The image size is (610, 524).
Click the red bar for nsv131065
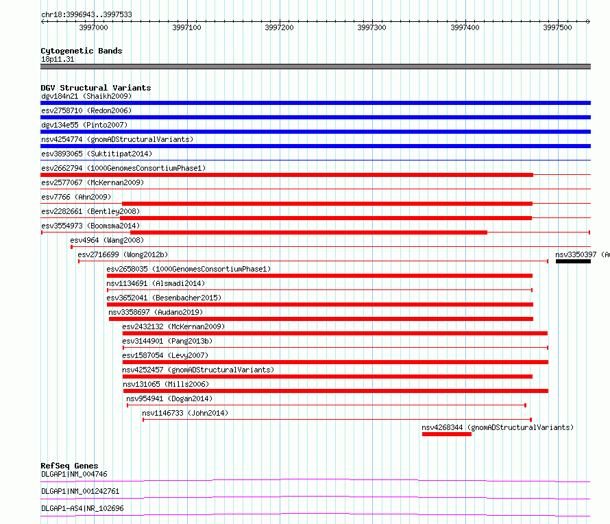click(336, 391)
